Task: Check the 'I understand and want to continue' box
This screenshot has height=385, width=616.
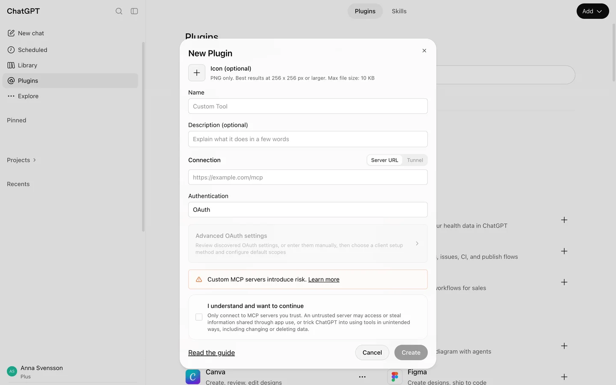Action: coord(199,317)
